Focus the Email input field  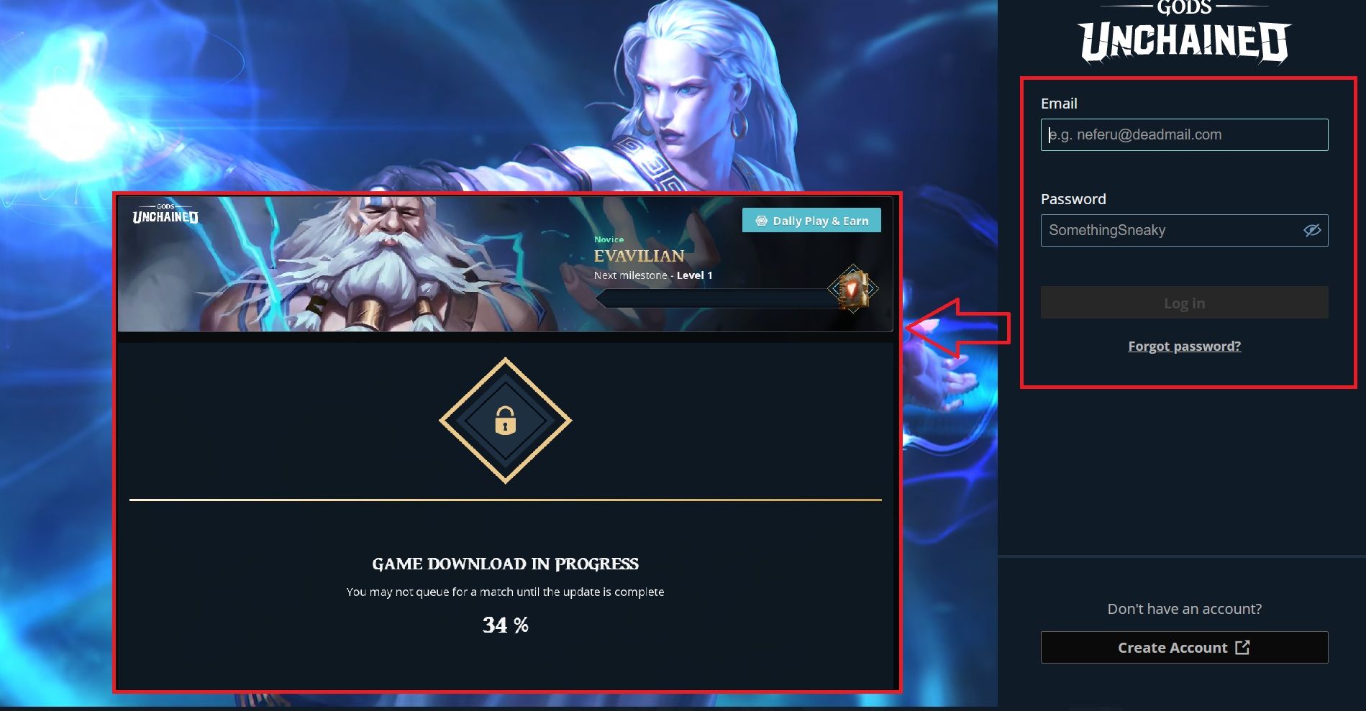[1184, 134]
